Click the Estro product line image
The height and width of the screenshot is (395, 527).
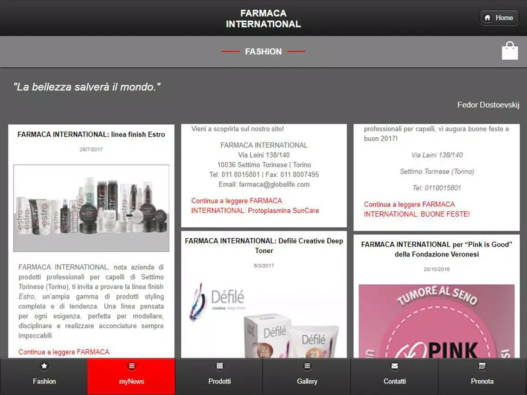click(x=91, y=208)
